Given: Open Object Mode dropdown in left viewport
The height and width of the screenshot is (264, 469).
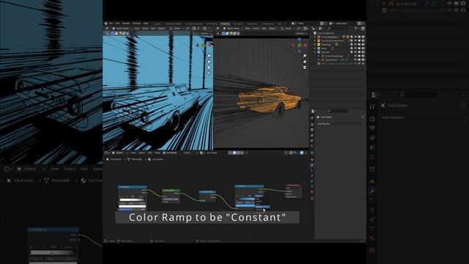Looking at the screenshot, I should tap(122, 29).
